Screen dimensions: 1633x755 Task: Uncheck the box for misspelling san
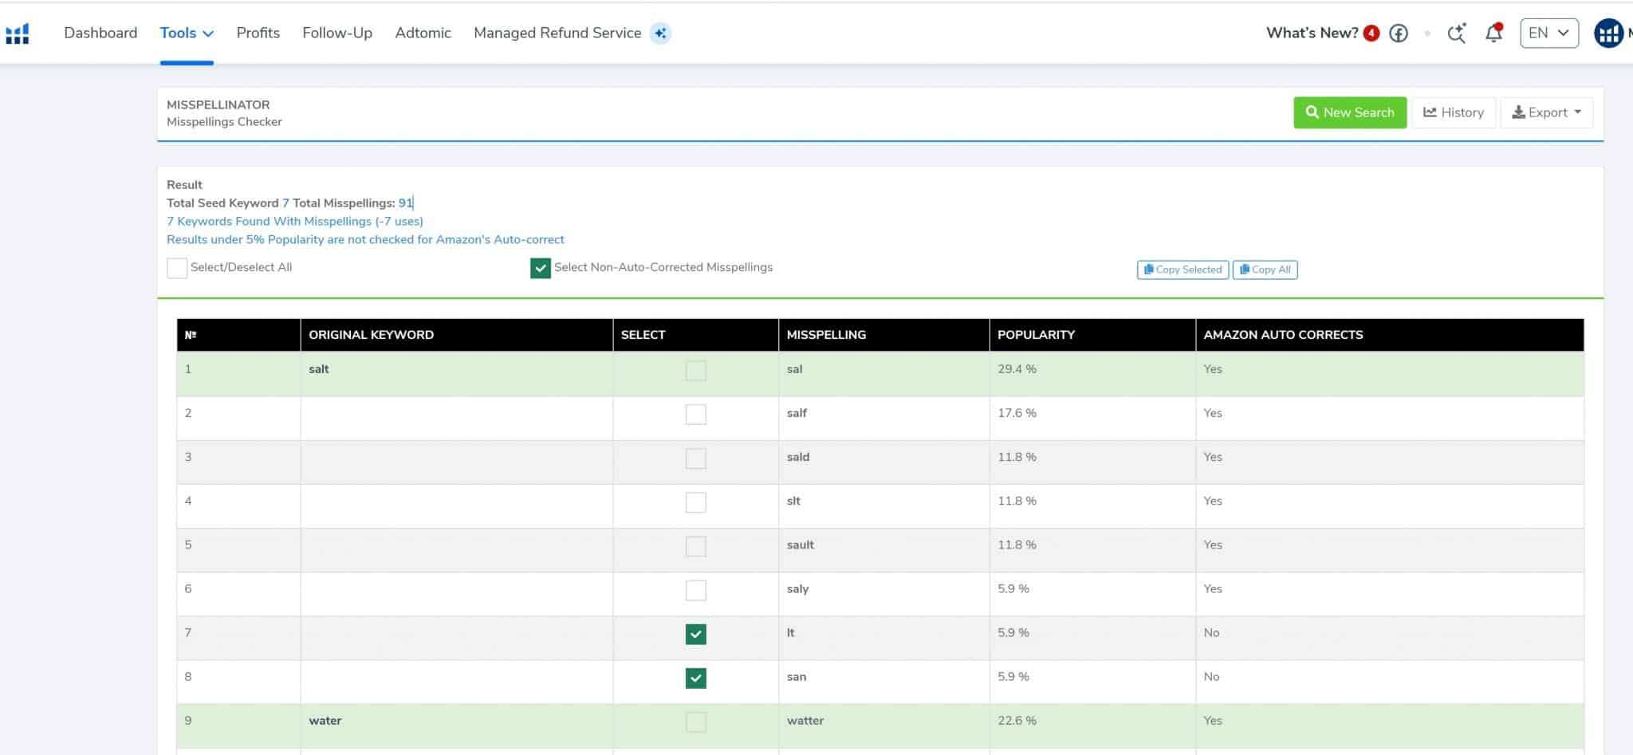696,678
